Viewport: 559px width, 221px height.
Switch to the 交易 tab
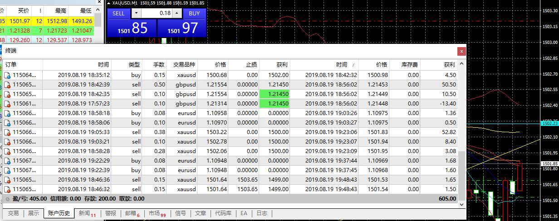(13, 213)
